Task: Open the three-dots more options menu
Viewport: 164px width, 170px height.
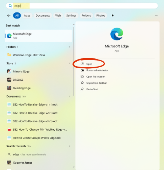Action: [x=156, y=16]
